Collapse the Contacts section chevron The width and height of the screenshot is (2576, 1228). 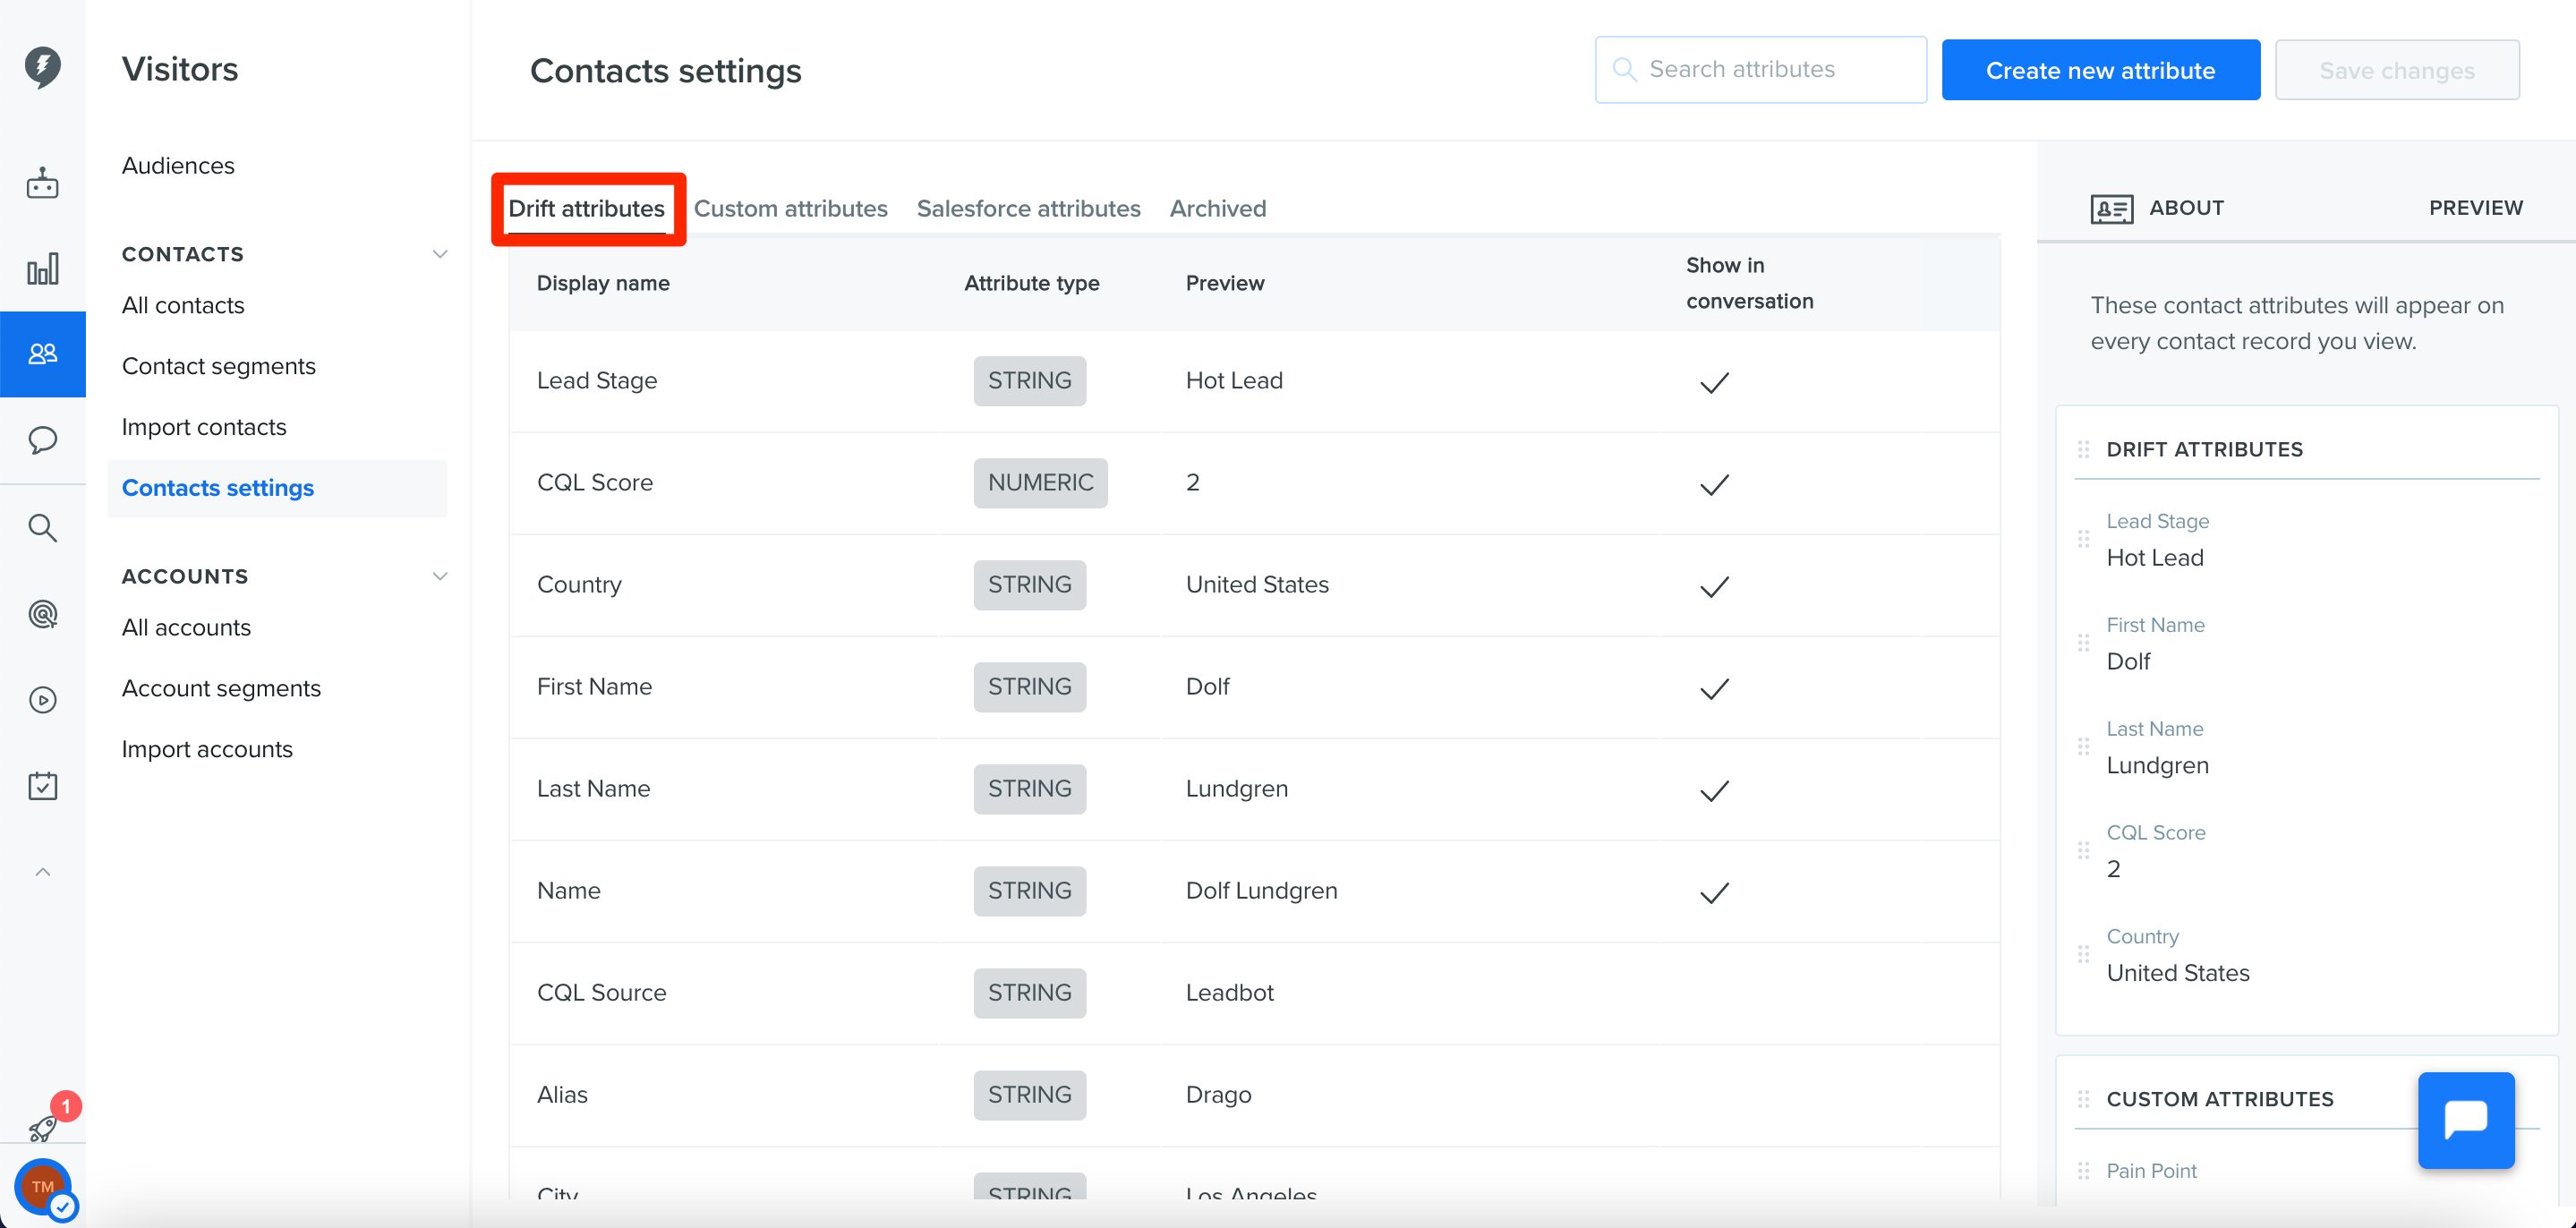pos(439,254)
